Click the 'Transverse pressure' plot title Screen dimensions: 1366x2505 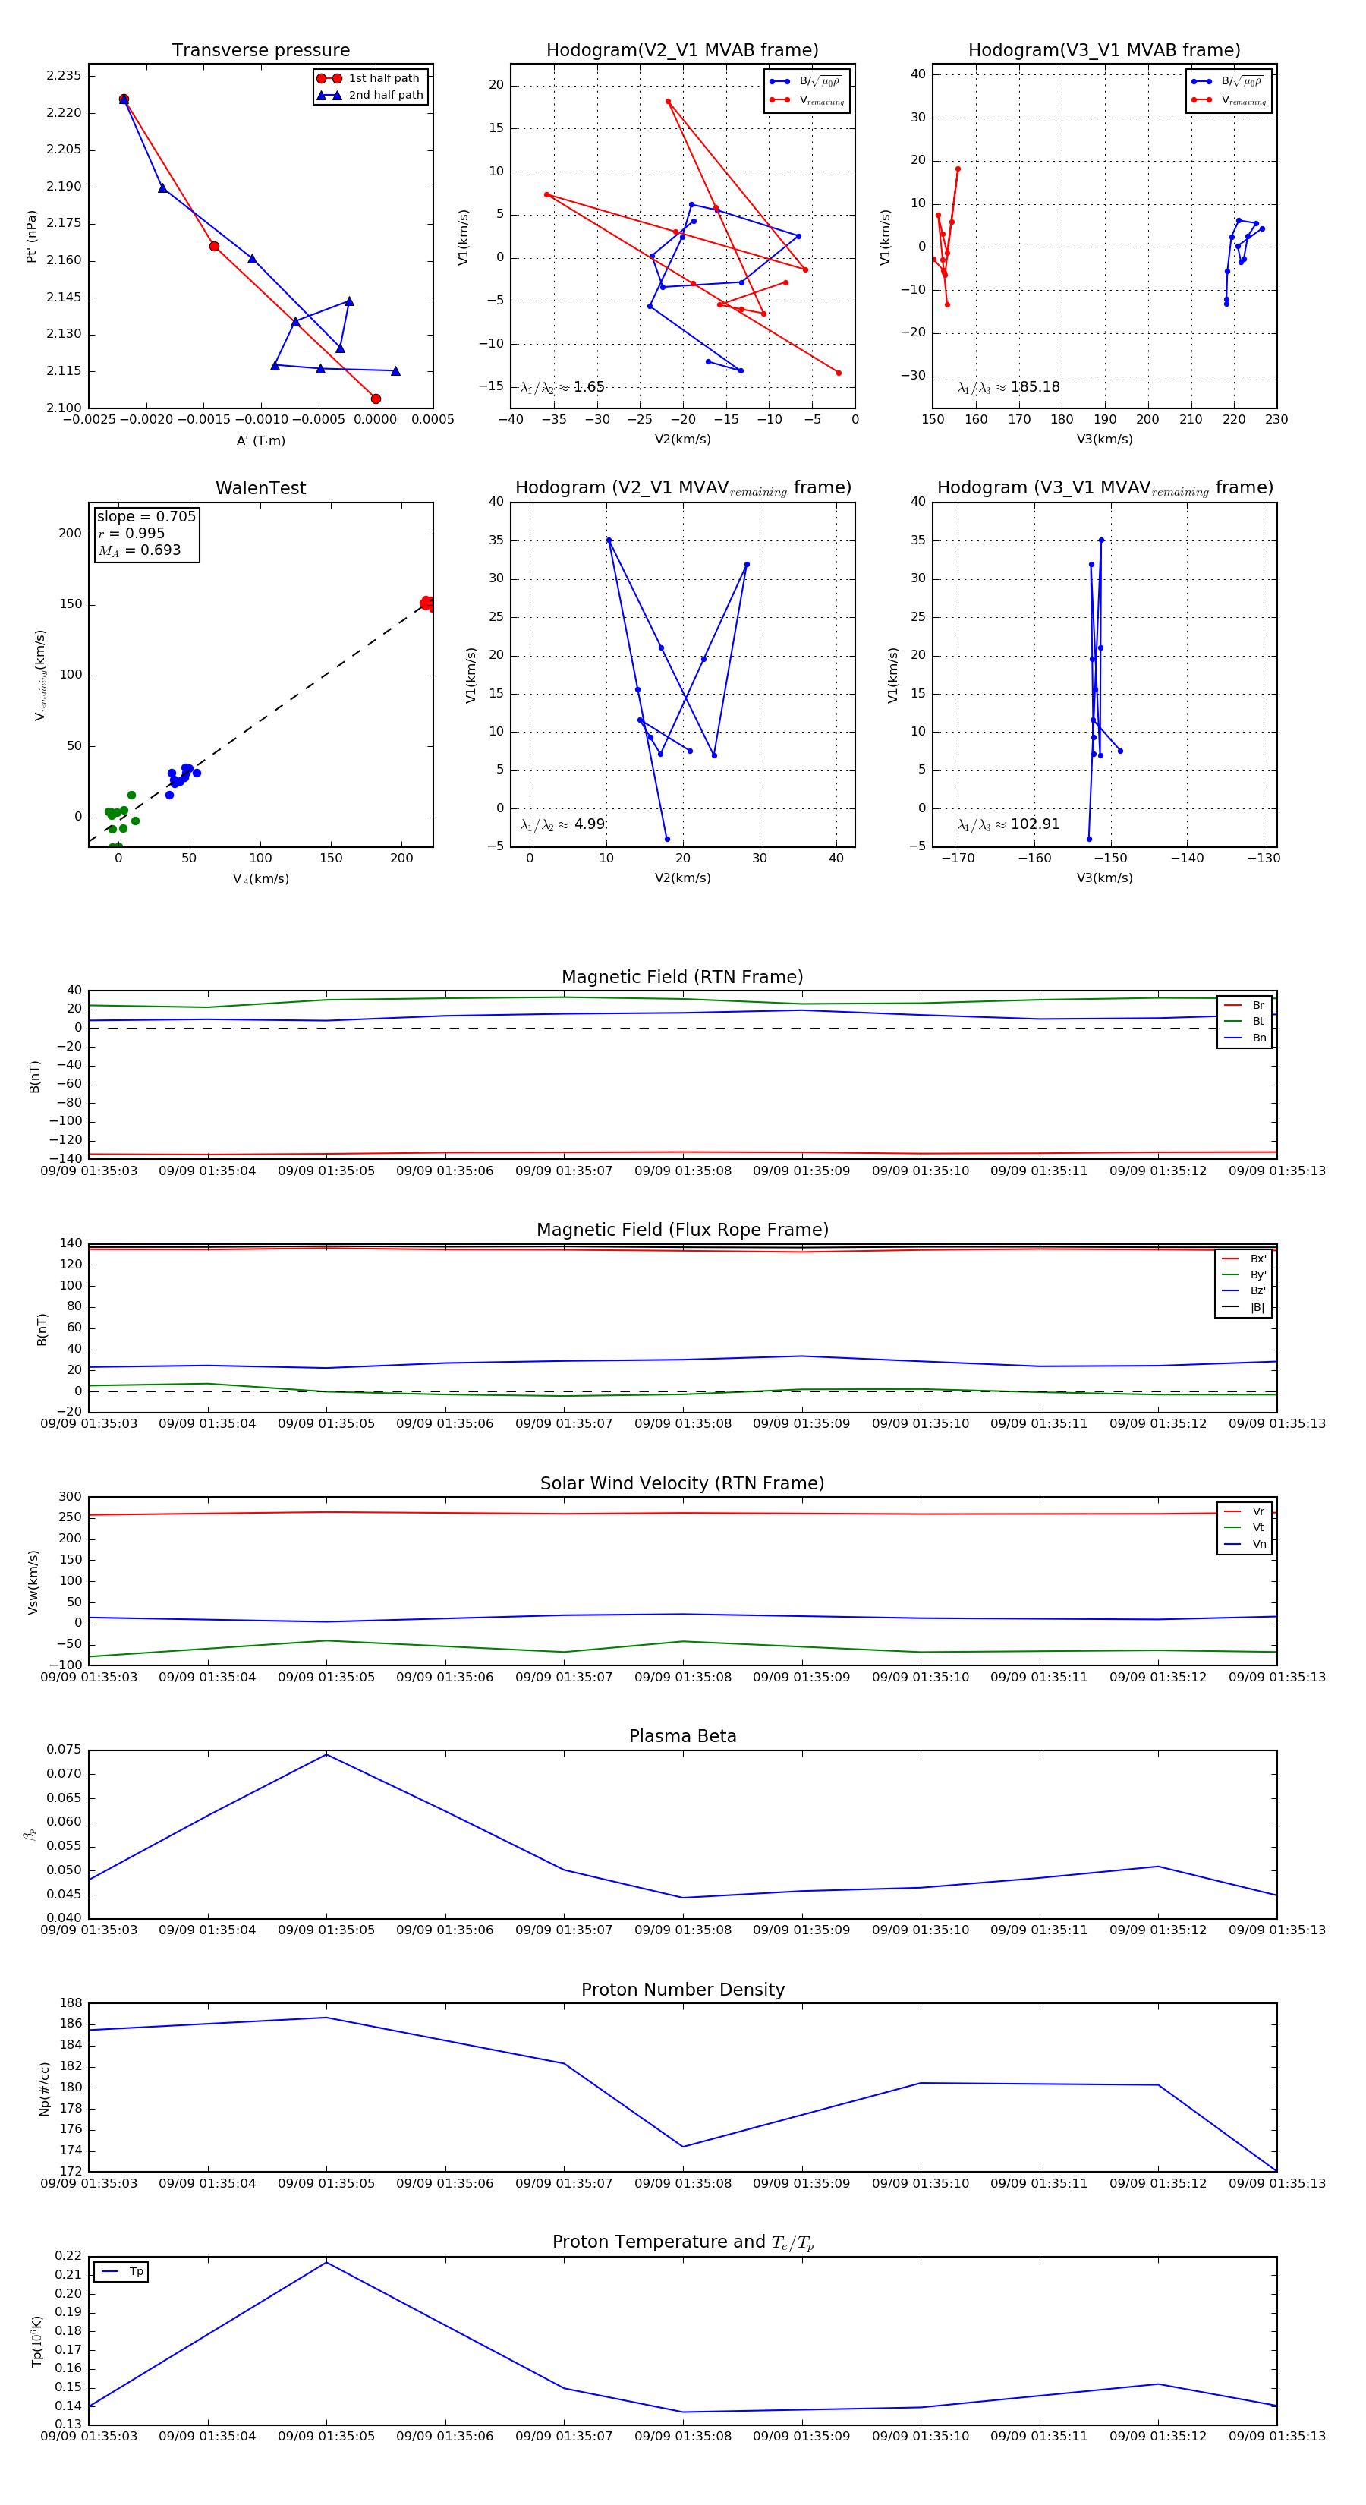click(260, 51)
